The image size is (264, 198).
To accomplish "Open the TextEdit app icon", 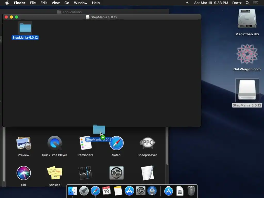I will [147, 173].
